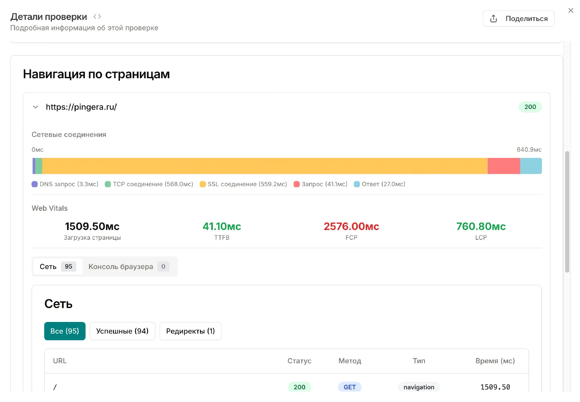Screen dimensions: 580x402
Task: Select the Все (95) filter
Action: pyautogui.click(x=65, y=331)
